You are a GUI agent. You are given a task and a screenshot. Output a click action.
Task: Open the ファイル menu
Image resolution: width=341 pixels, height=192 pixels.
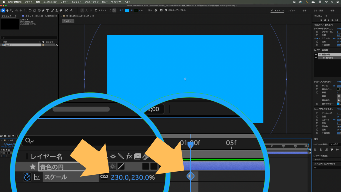coord(29,2)
